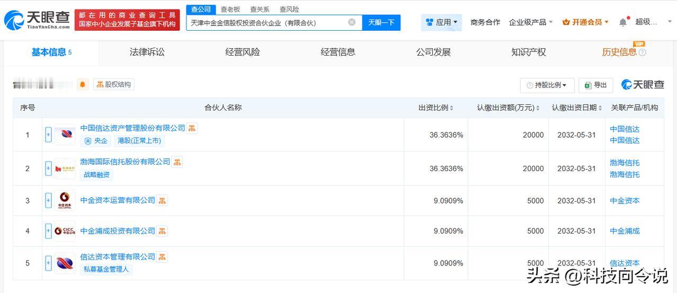Open 商务合作 link in header

coord(485,22)
